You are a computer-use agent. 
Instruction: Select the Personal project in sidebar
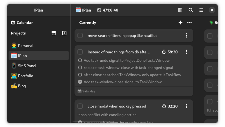pos(26,46)
